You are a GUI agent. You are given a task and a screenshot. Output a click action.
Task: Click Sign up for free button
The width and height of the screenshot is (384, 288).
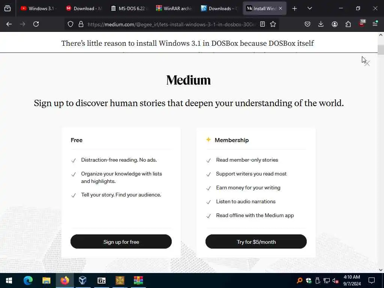coord(121,241)
